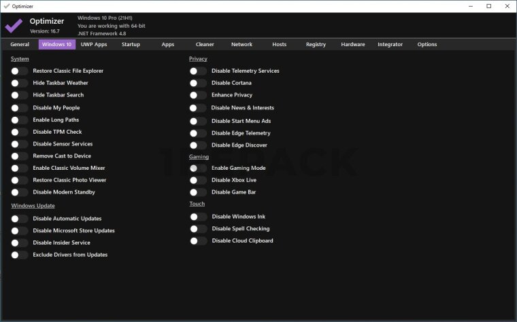The image size is (517, 322).
Task: Go to the Registry tab
Action: coord(316,45)
